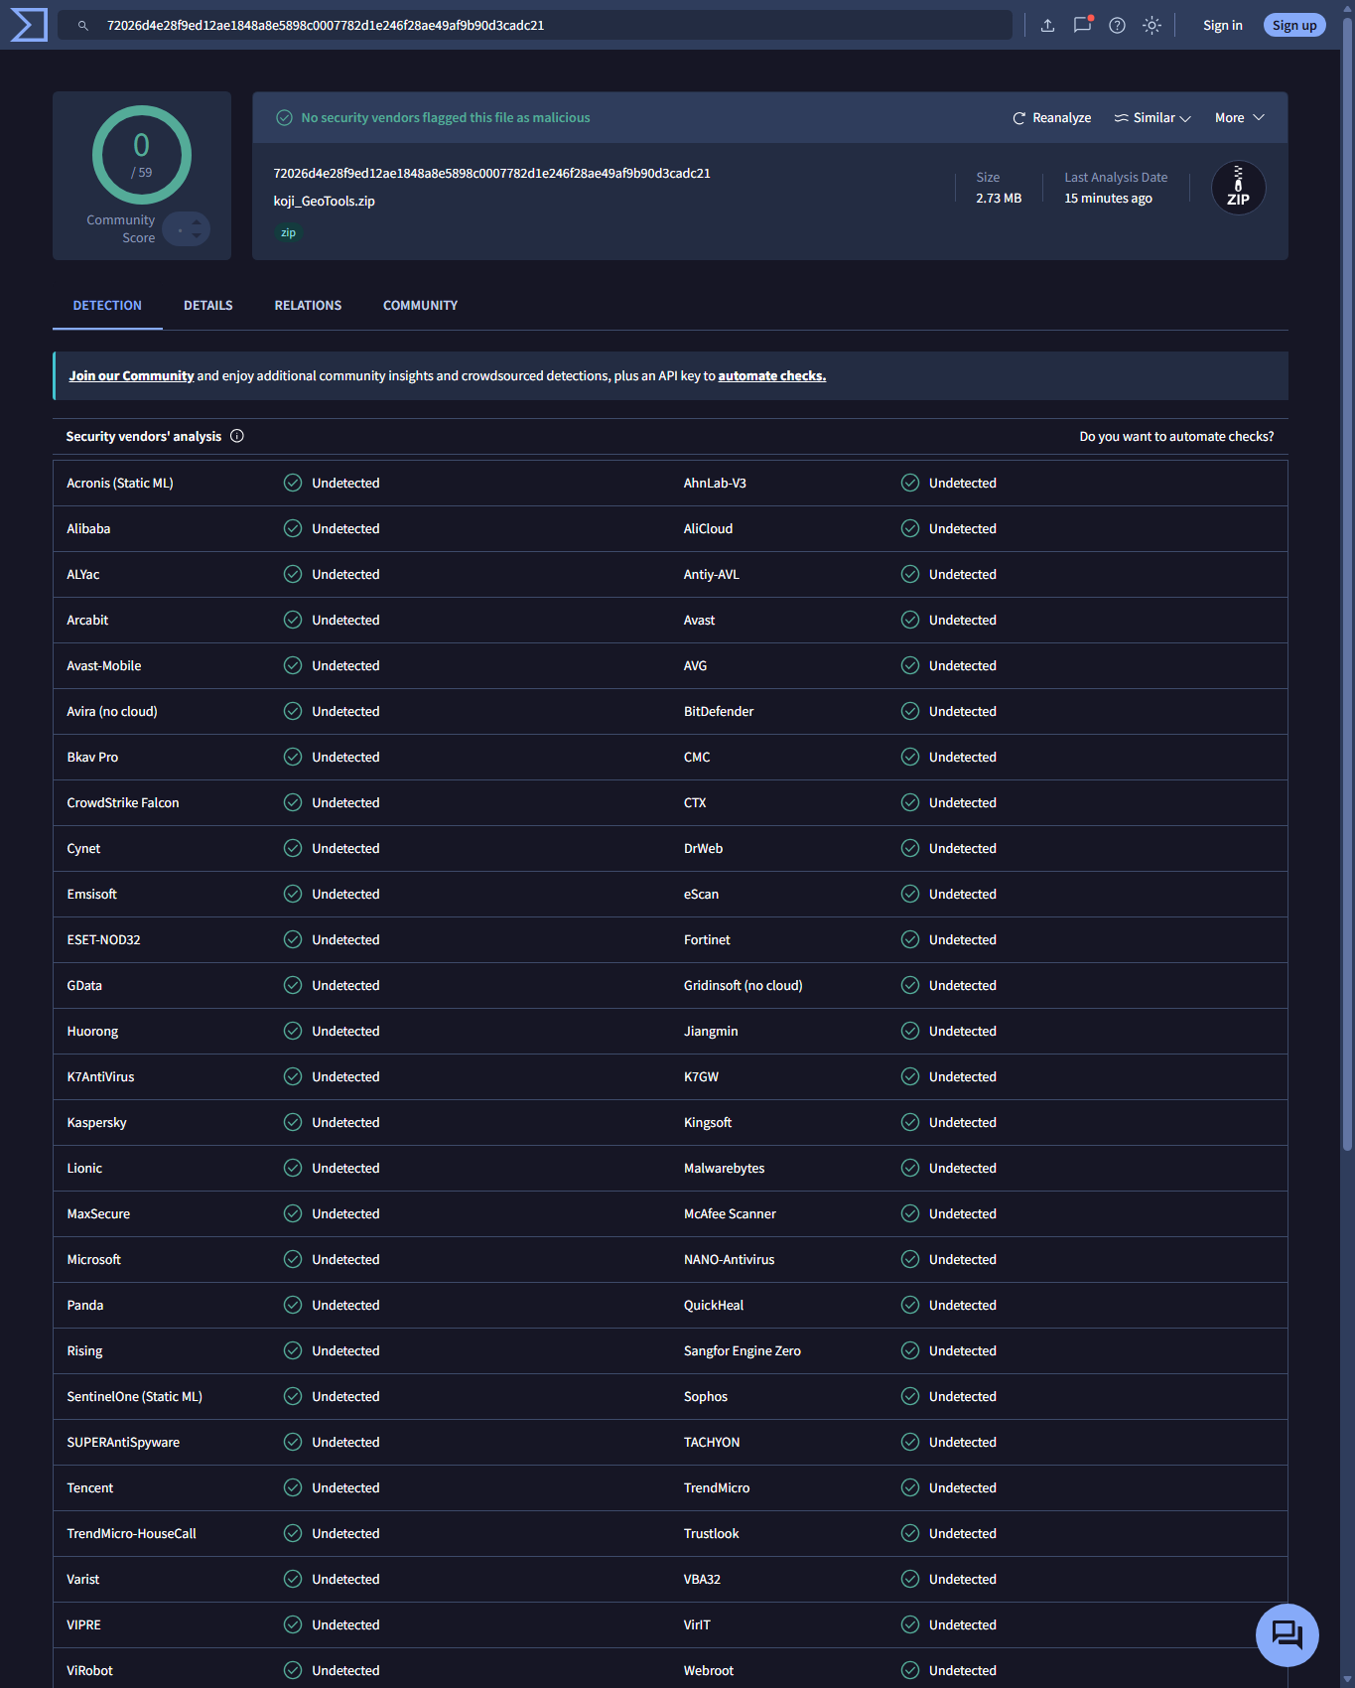
Task: Click the check icon for Sophos
Action: click(x=910, y=1396)
